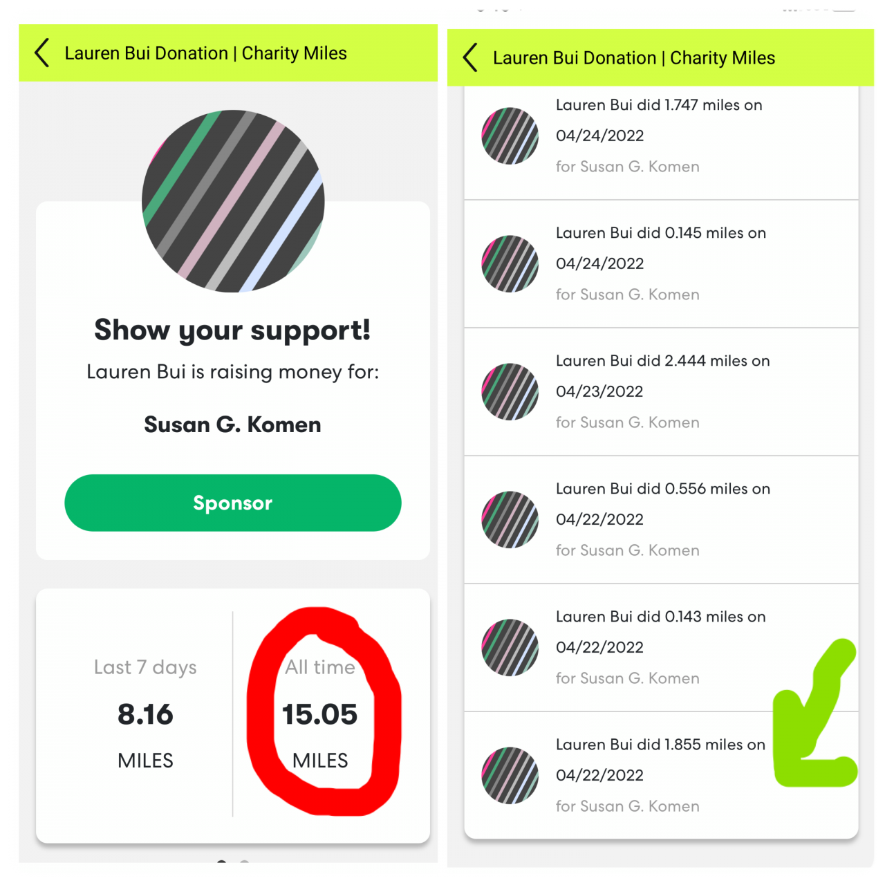Viewport: 885px width, 885px height.
Task: Select the Susan G. Komen charity name
Action: coord(233,425)
